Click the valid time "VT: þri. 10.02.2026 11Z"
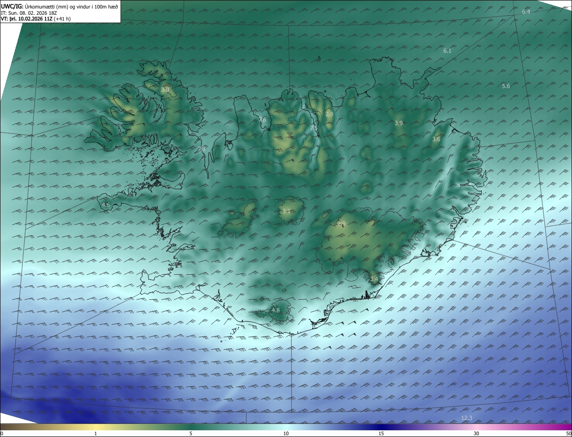Viewport: 572px width, 437px height. [x=26, y=18]
